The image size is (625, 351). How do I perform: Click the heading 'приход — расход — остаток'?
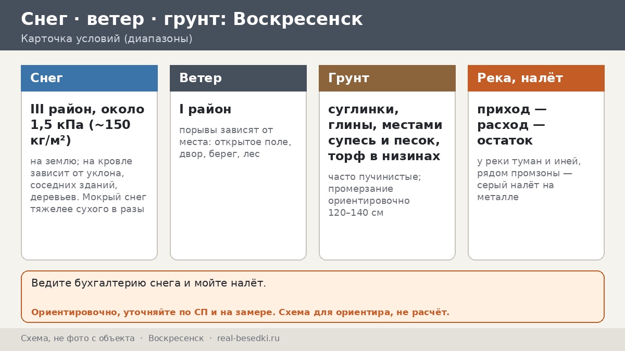pos(512,125)
